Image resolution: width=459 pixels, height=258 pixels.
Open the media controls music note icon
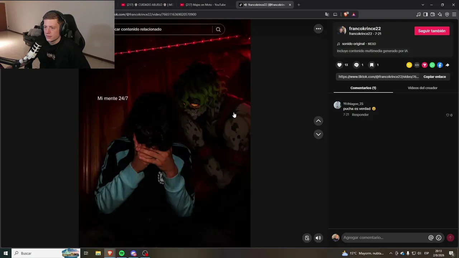(418, 14)
